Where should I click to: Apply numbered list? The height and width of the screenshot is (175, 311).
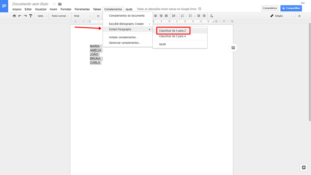[183, 16]
